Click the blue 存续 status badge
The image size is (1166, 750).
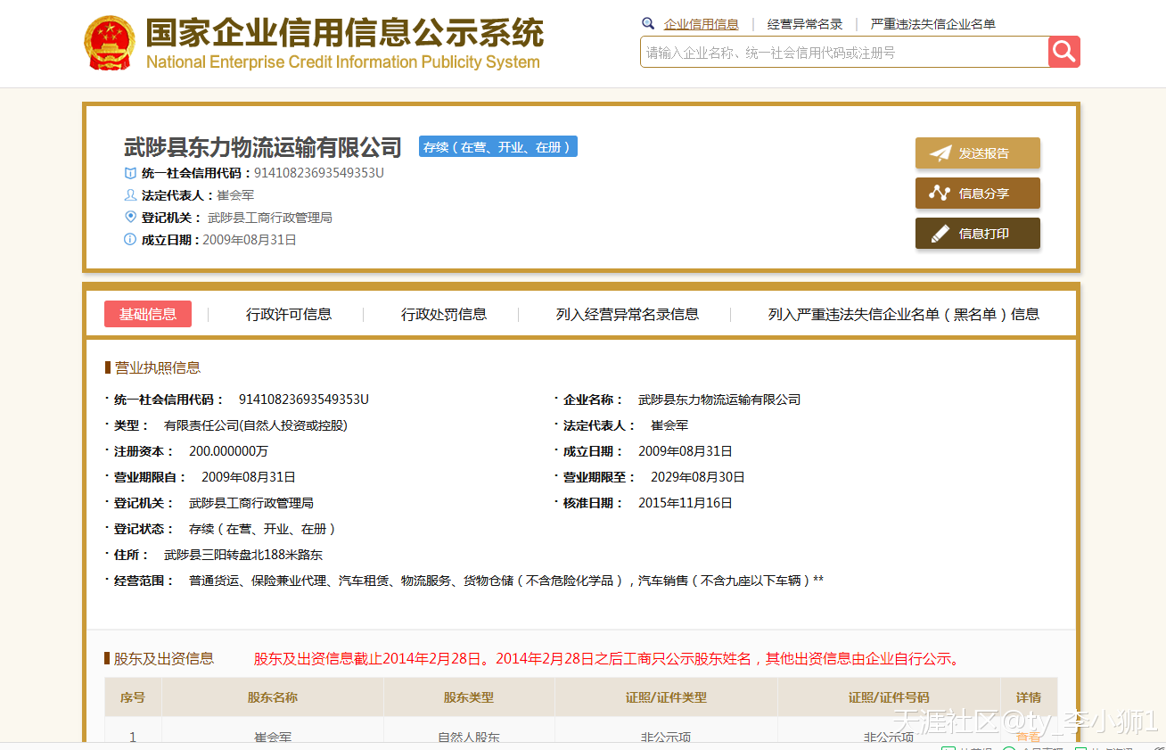click(498, 147)
